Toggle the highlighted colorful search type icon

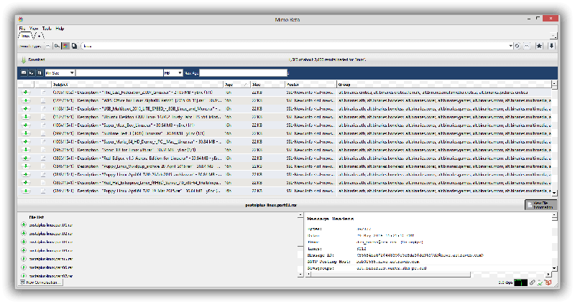pos(65,46)
